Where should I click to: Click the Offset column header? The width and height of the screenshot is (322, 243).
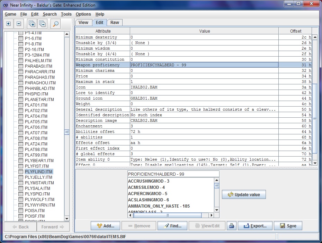point(295,31)
